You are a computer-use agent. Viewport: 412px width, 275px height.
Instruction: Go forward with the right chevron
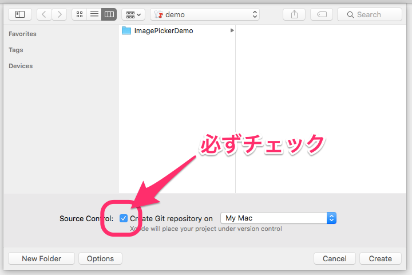pyautogui.click(x=60, y=14)
